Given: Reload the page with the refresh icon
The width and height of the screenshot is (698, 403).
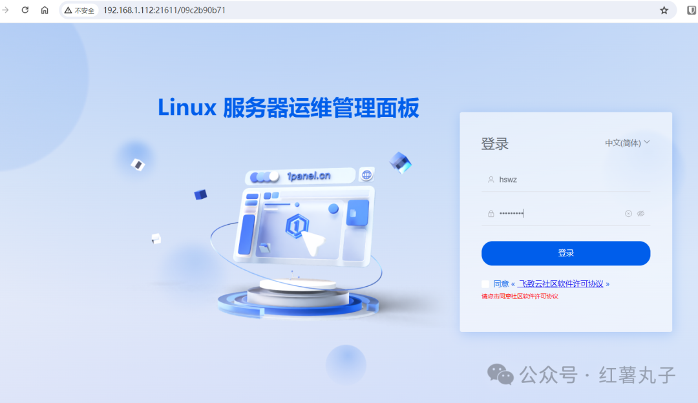Looking at the screenshot, I should 25,10.
